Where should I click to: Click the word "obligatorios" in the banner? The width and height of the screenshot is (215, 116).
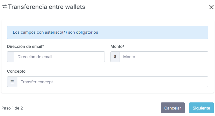pyautogui.click(x=87, y=32)
